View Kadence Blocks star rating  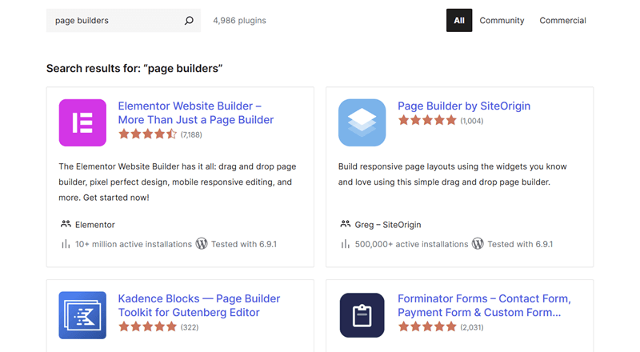tap(148, 326)
